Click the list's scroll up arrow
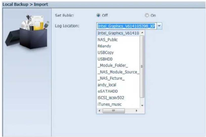206x137 pixels. (x=142, y=33)
